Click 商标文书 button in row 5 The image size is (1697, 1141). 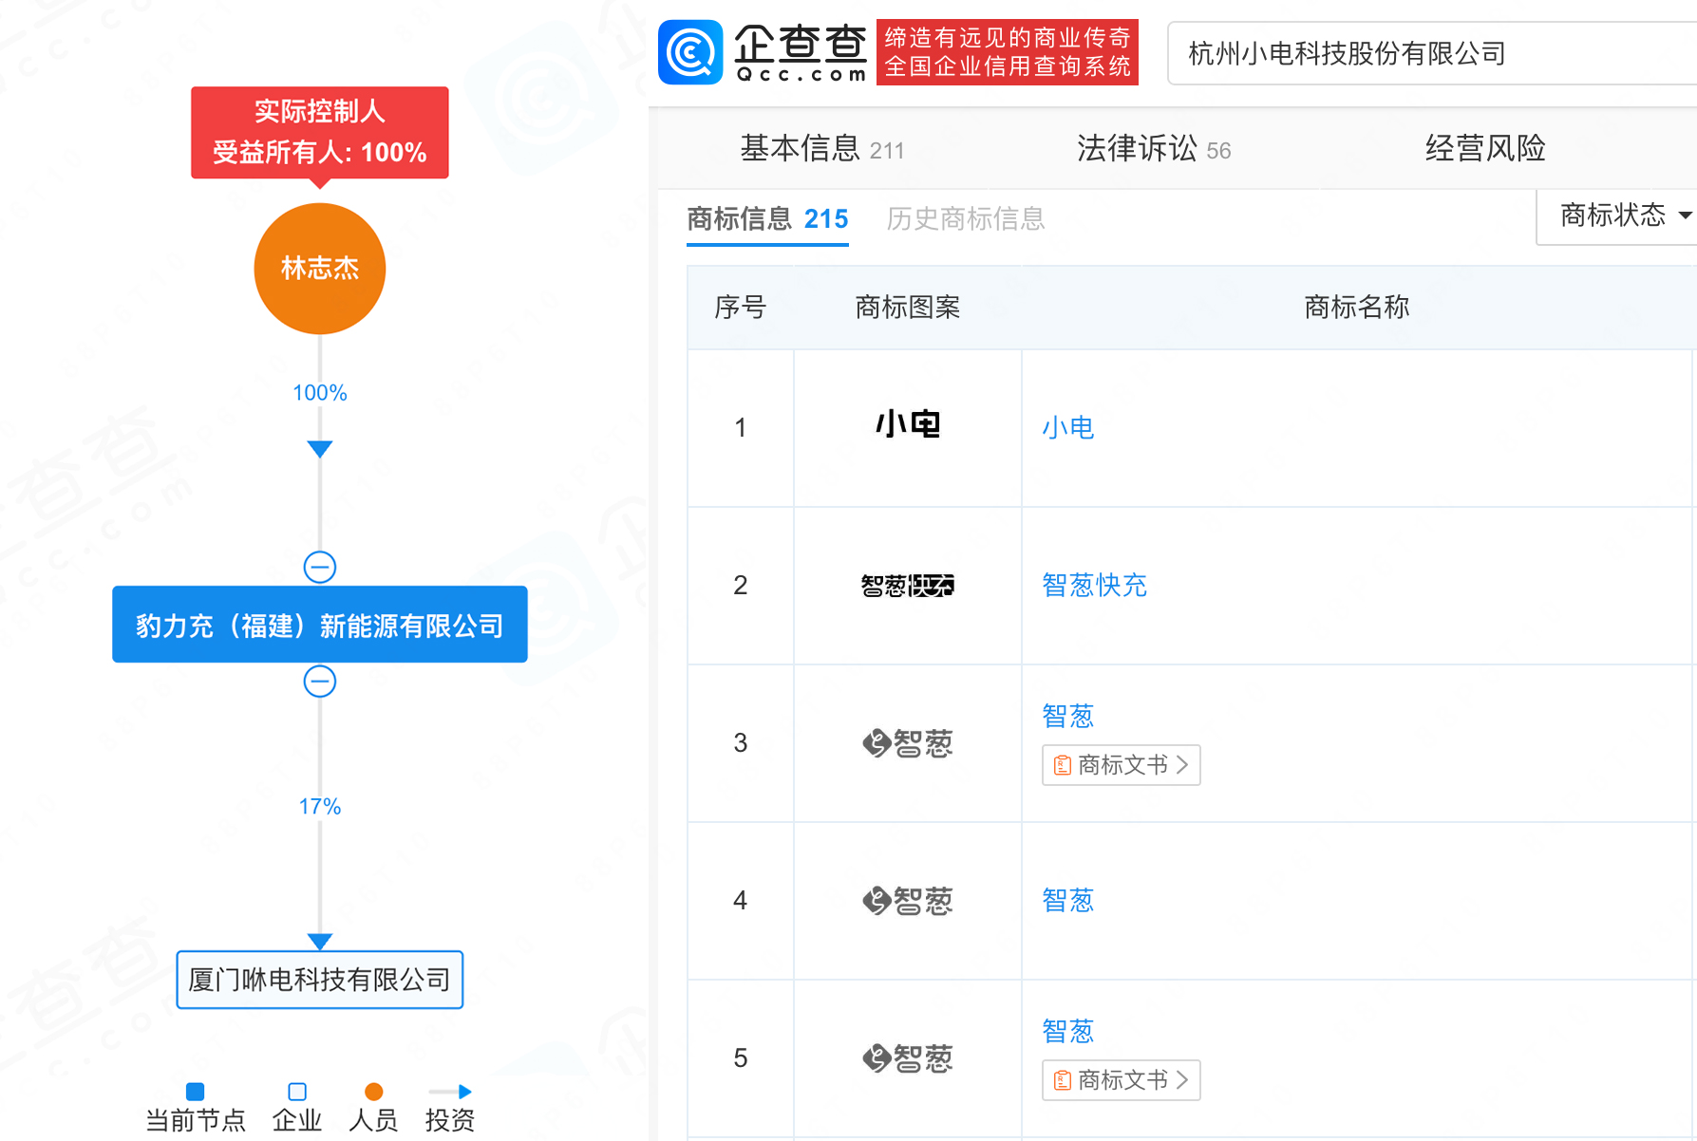click(1122, 1080)
